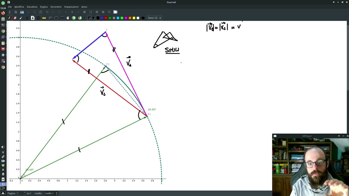The height and width of the screenshot is (196, 349).
Task: Select the Select Rectangle tool
Action: point(56,18)
